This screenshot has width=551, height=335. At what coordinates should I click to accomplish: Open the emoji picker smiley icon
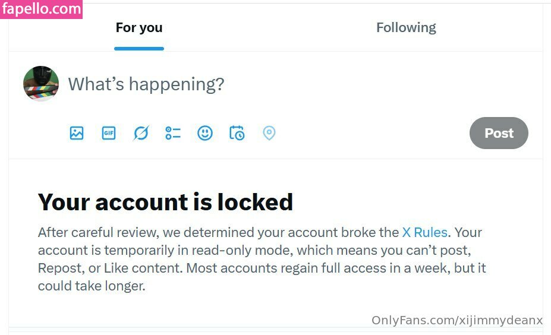point(205,133)
